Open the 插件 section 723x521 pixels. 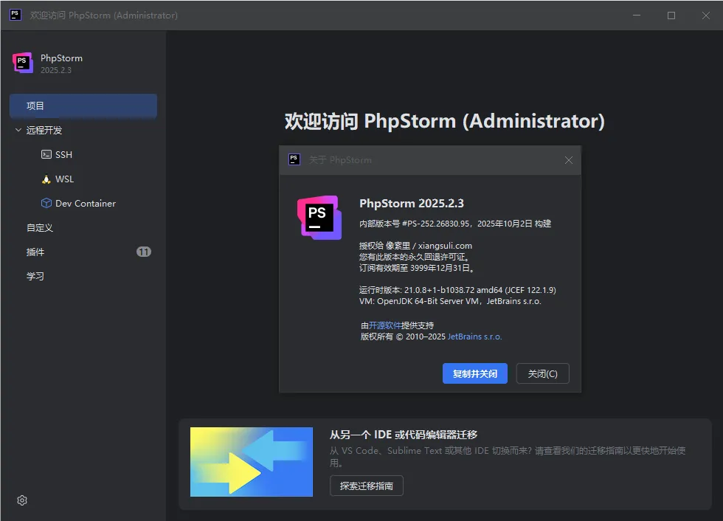pos(35,252)
